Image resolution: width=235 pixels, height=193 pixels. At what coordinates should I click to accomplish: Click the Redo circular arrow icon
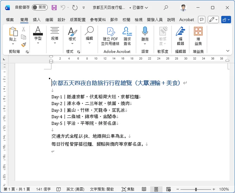tap(75, 8)
